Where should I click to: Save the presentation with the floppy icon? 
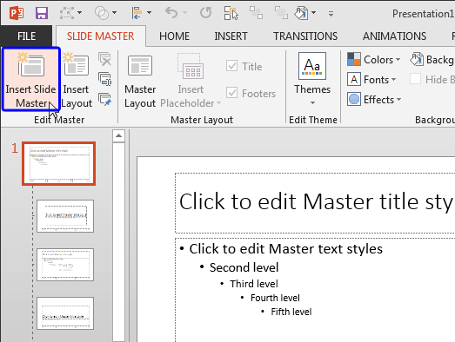pyautogui.click(x=42, y=13)
